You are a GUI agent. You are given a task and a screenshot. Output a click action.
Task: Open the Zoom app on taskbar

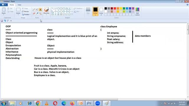pyautogui.click(x=98, y=103)
